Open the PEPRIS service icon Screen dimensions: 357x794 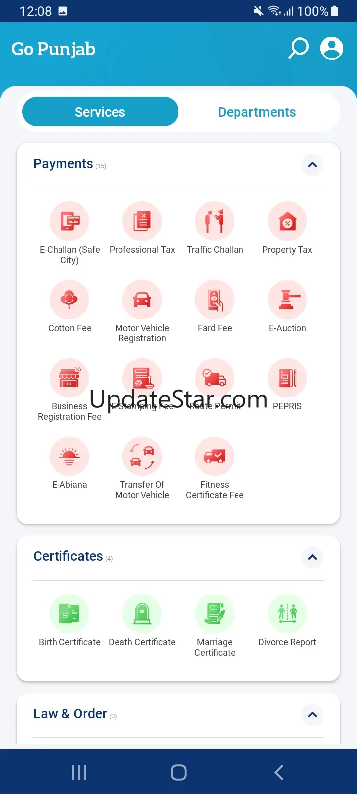[287, 378]
